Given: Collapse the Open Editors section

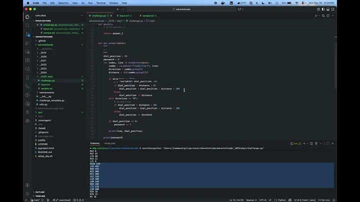Looking at the screenshot, I should pyautogui.click(x=42, y=20).
